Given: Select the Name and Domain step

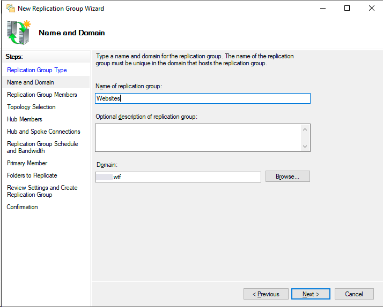Looking at the screenshot, I should pos(31,82).
